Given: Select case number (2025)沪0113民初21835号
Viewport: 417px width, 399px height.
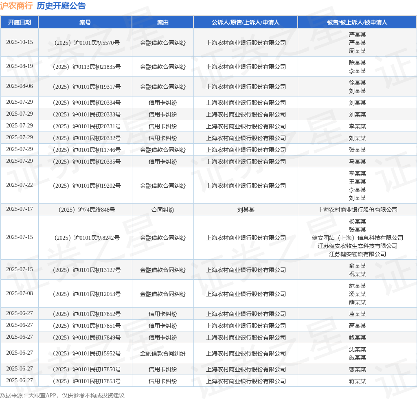Looking at the screenshot, I should coord(87,67).
